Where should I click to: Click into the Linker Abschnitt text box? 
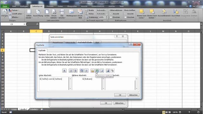(54, 84)
